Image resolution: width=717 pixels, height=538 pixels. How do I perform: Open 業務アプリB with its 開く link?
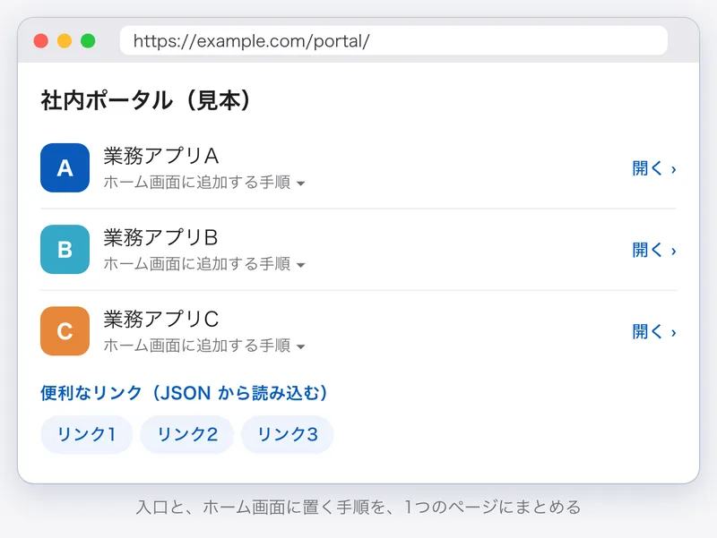654,251
